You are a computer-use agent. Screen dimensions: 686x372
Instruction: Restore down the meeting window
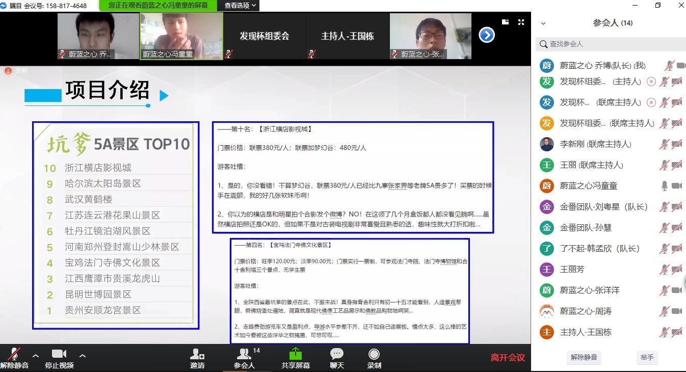[658, 5]
